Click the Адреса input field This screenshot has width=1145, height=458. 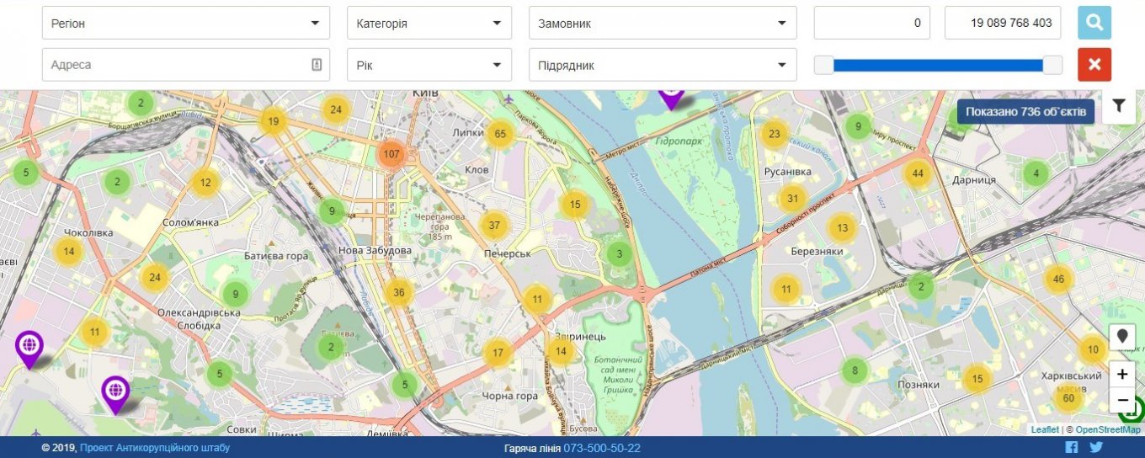tap(186, 65)
